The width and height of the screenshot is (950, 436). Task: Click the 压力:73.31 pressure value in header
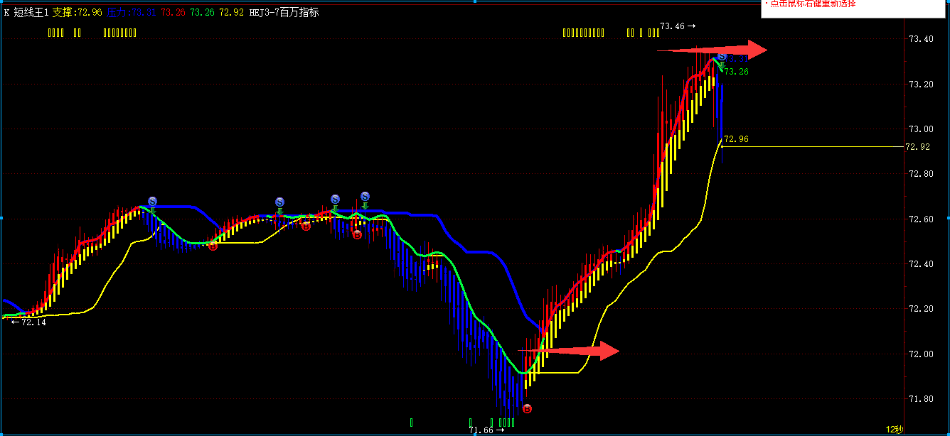[x=132, y=12]
